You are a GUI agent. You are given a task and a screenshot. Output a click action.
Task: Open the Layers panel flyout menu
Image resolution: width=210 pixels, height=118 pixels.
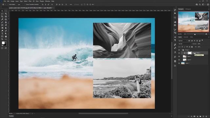coord(209,37)
